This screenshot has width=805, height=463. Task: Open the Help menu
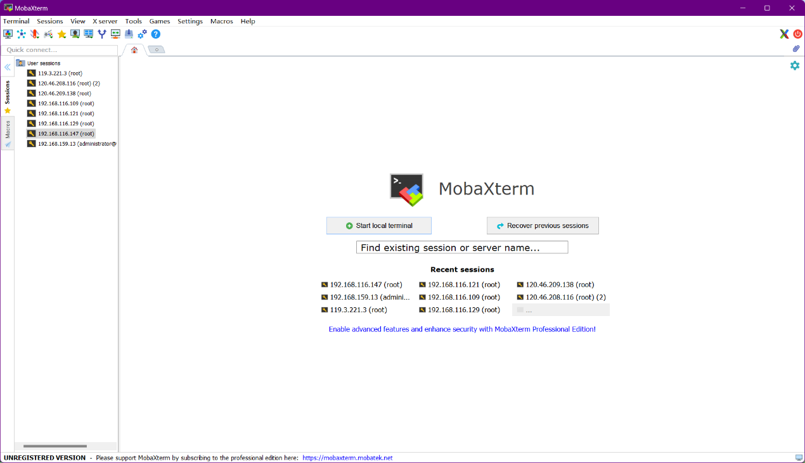pos(248,21)
